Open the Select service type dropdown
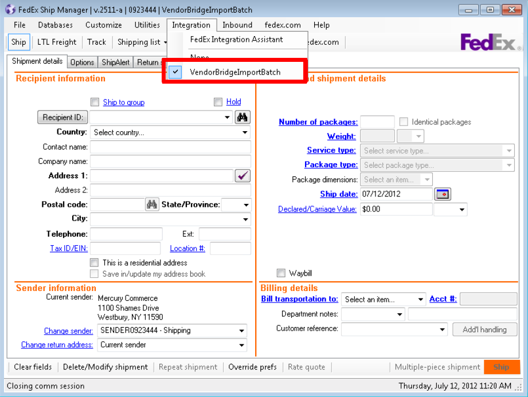The width and height of the screenshot is (528, 397). pos(509,151)
